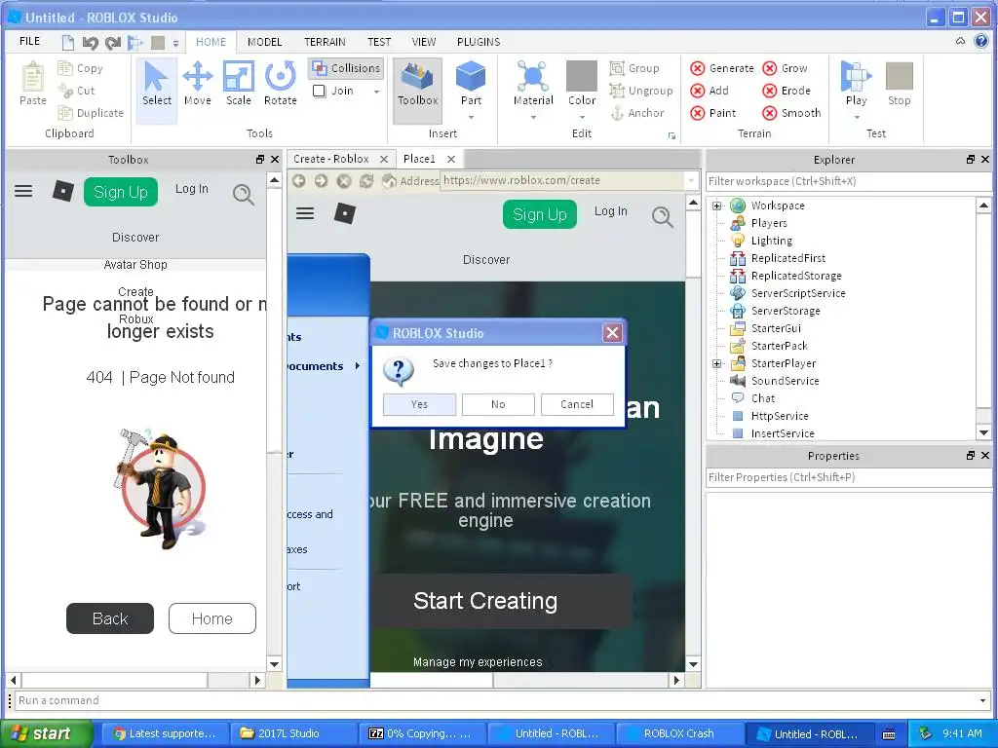Open the command bar history dropdown

[984, 701]
